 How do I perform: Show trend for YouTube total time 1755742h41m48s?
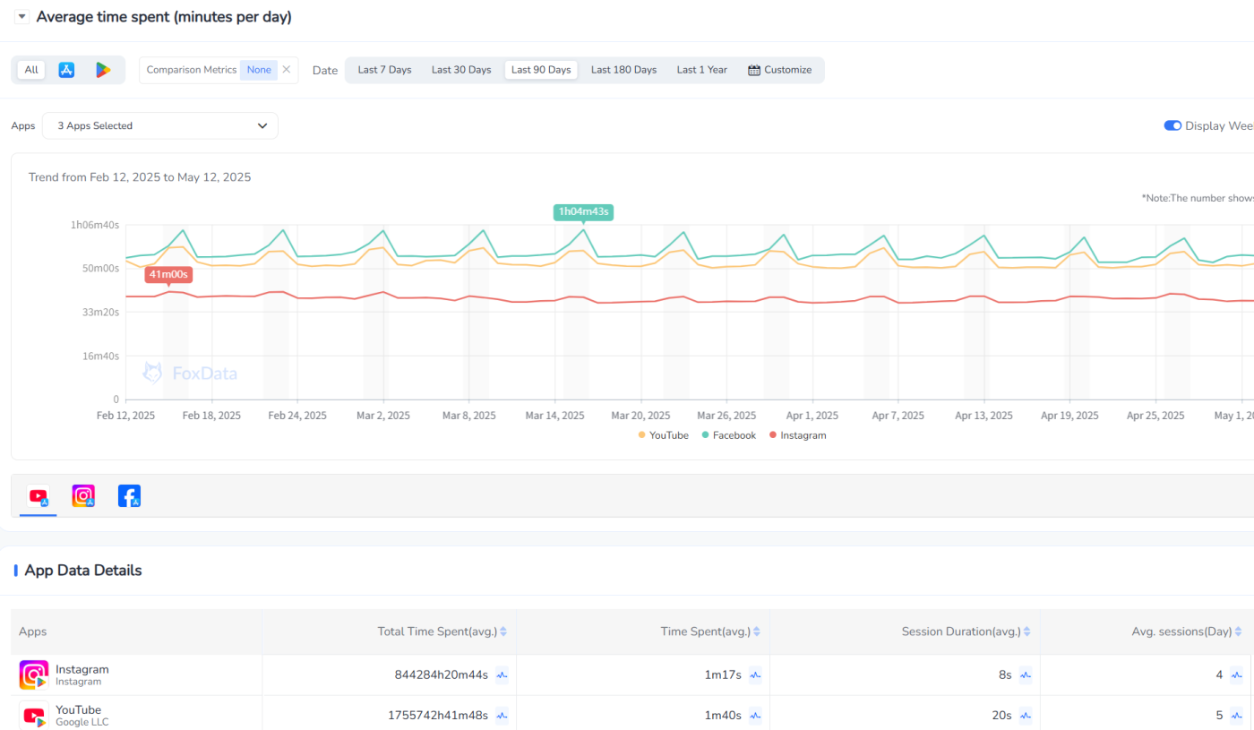click(x=502, y=716)
